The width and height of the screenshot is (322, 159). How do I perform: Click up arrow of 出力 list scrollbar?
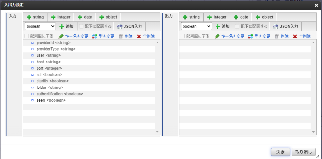click(x=313, y=42)
